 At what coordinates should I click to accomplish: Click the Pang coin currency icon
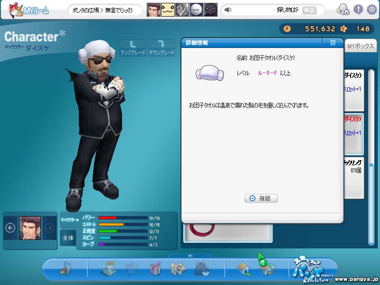[x=287, y=29]
